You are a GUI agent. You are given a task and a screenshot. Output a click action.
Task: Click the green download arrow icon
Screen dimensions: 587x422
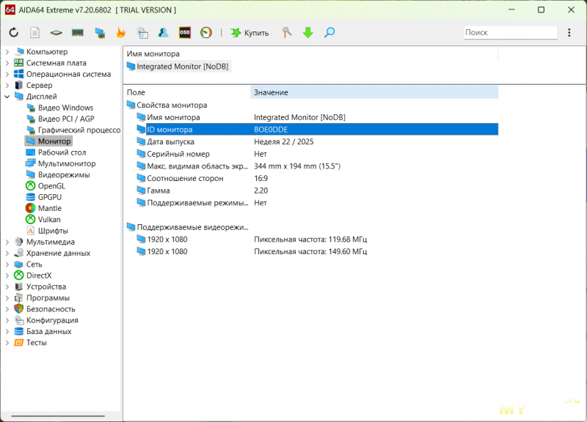click(x=308, y=33)
